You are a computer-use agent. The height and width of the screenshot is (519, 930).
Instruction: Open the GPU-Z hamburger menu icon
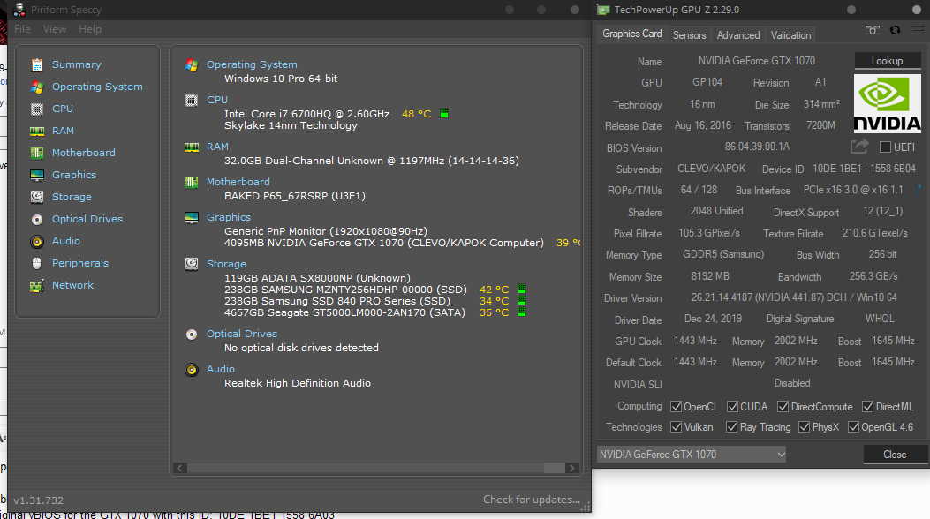[x=918, y=30]
